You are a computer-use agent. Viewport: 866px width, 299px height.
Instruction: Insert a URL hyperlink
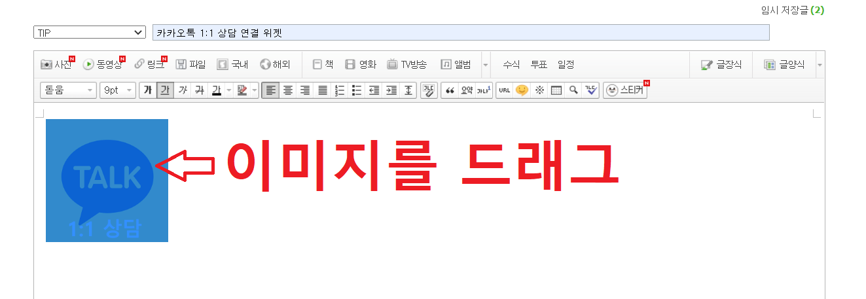tap(504, 90)
